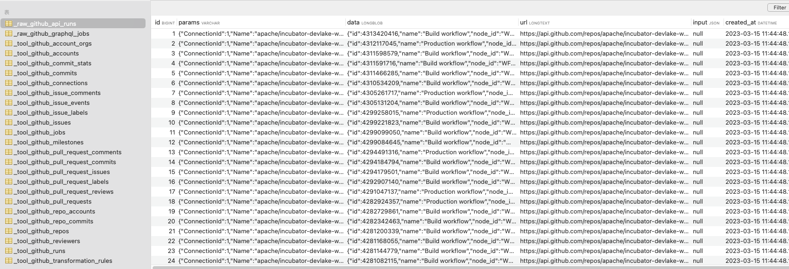
Task: Click table icon of _tool_github_milestones
Action: (8, 142)
